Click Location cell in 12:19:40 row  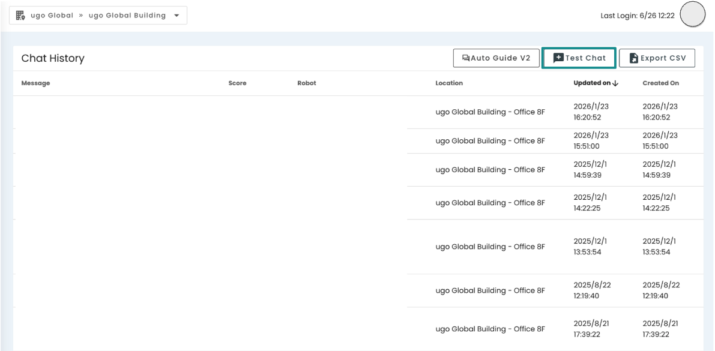coord(490,290)
